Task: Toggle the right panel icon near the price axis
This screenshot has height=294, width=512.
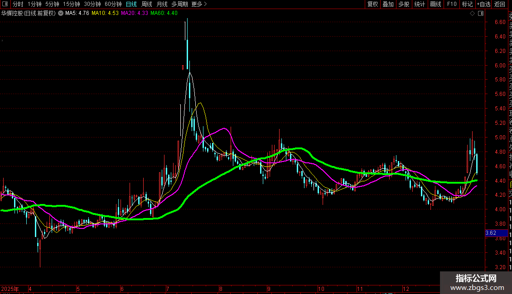Action: (x=481, y=14)
